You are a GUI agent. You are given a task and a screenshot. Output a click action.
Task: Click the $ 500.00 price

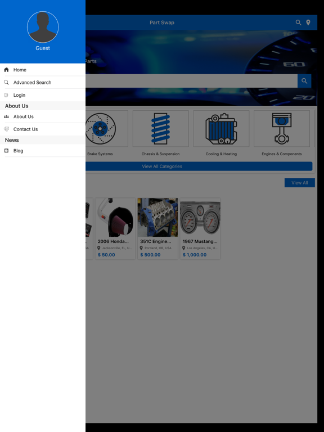150,255
